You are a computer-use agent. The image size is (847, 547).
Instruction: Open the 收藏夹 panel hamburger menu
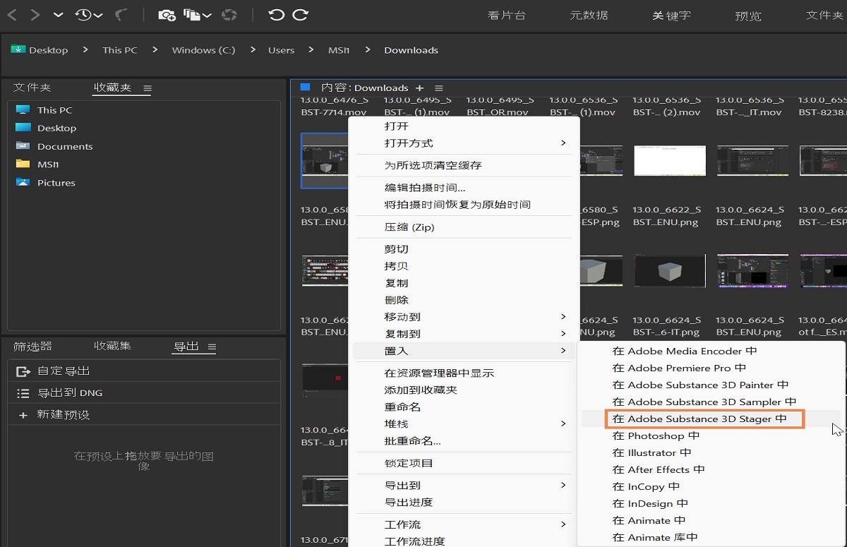pos(148,88)
